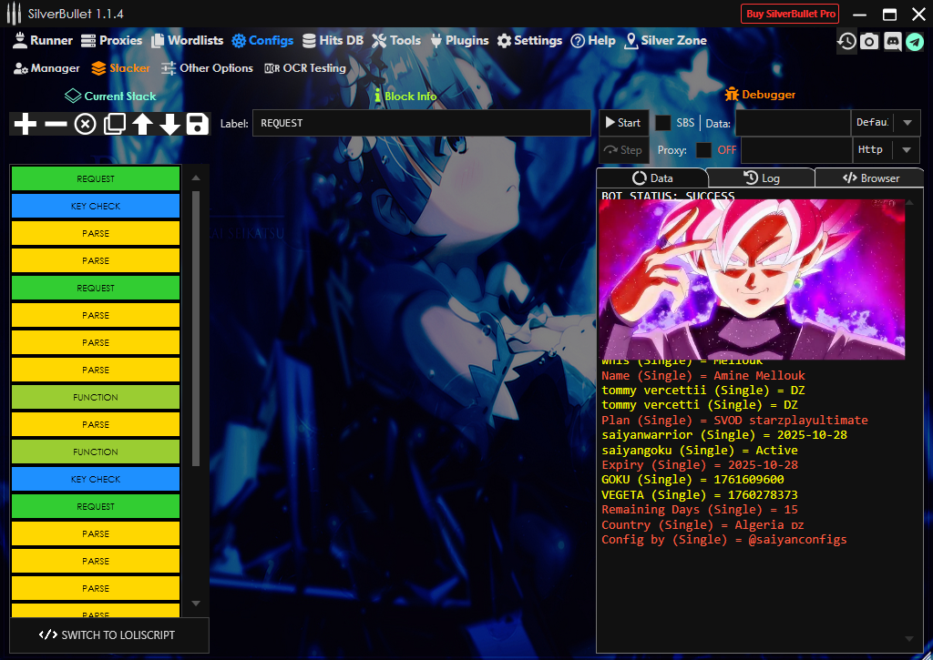Click block stack scroll-up arrow
This screenshot has height=660, width=933.
pos(196,178)
